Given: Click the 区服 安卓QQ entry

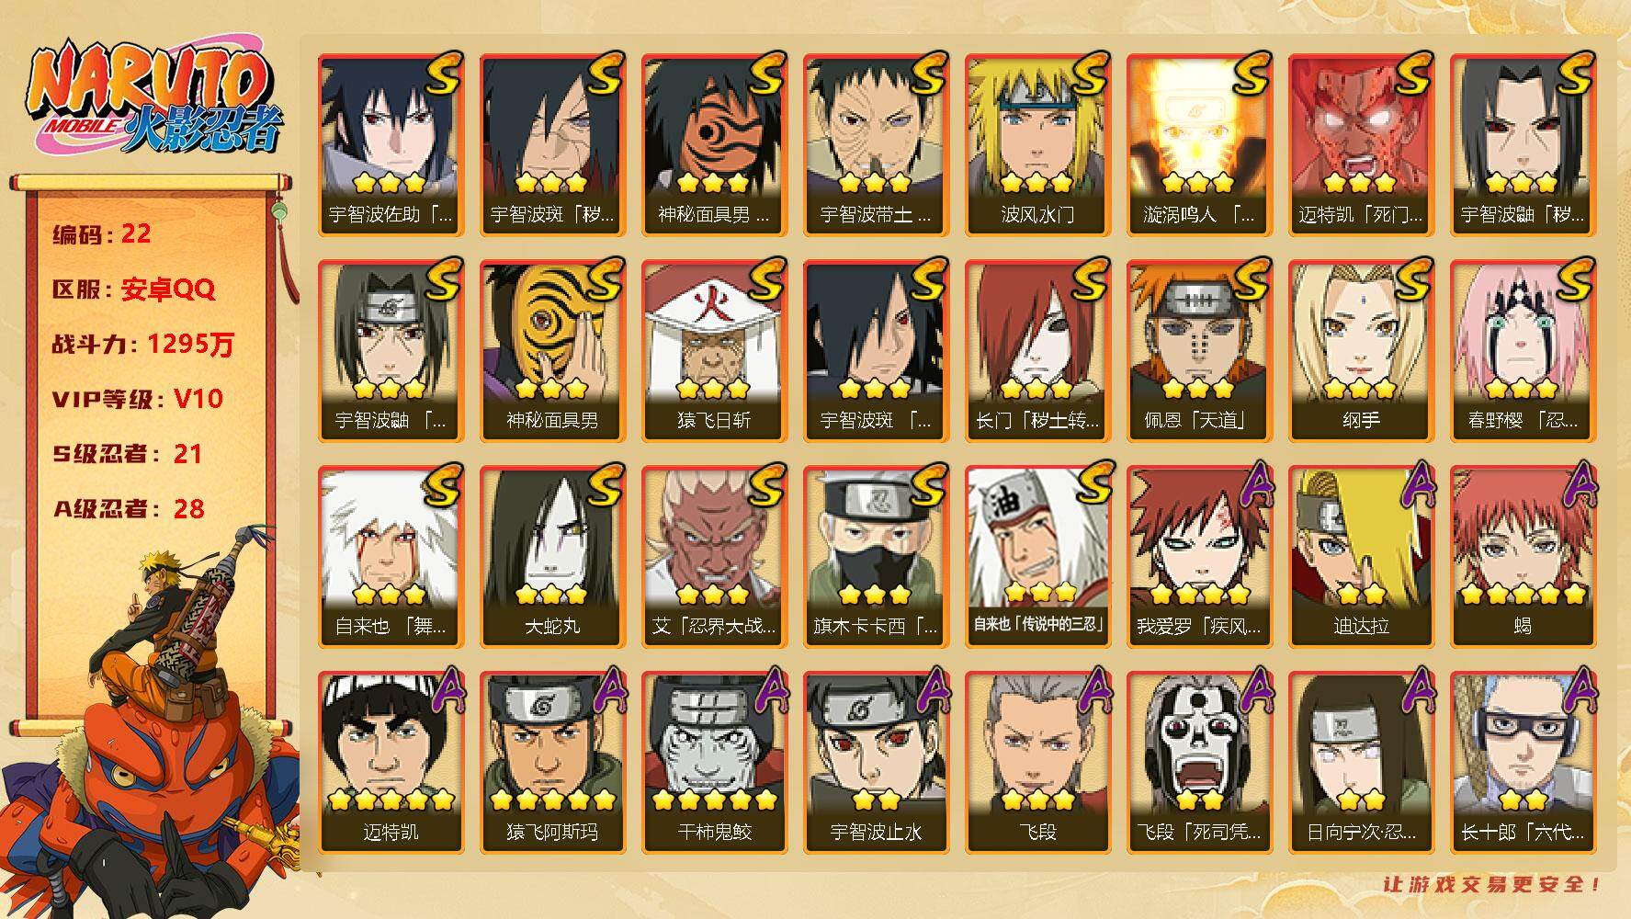Looking at the screenshot, I should [133, 289].
